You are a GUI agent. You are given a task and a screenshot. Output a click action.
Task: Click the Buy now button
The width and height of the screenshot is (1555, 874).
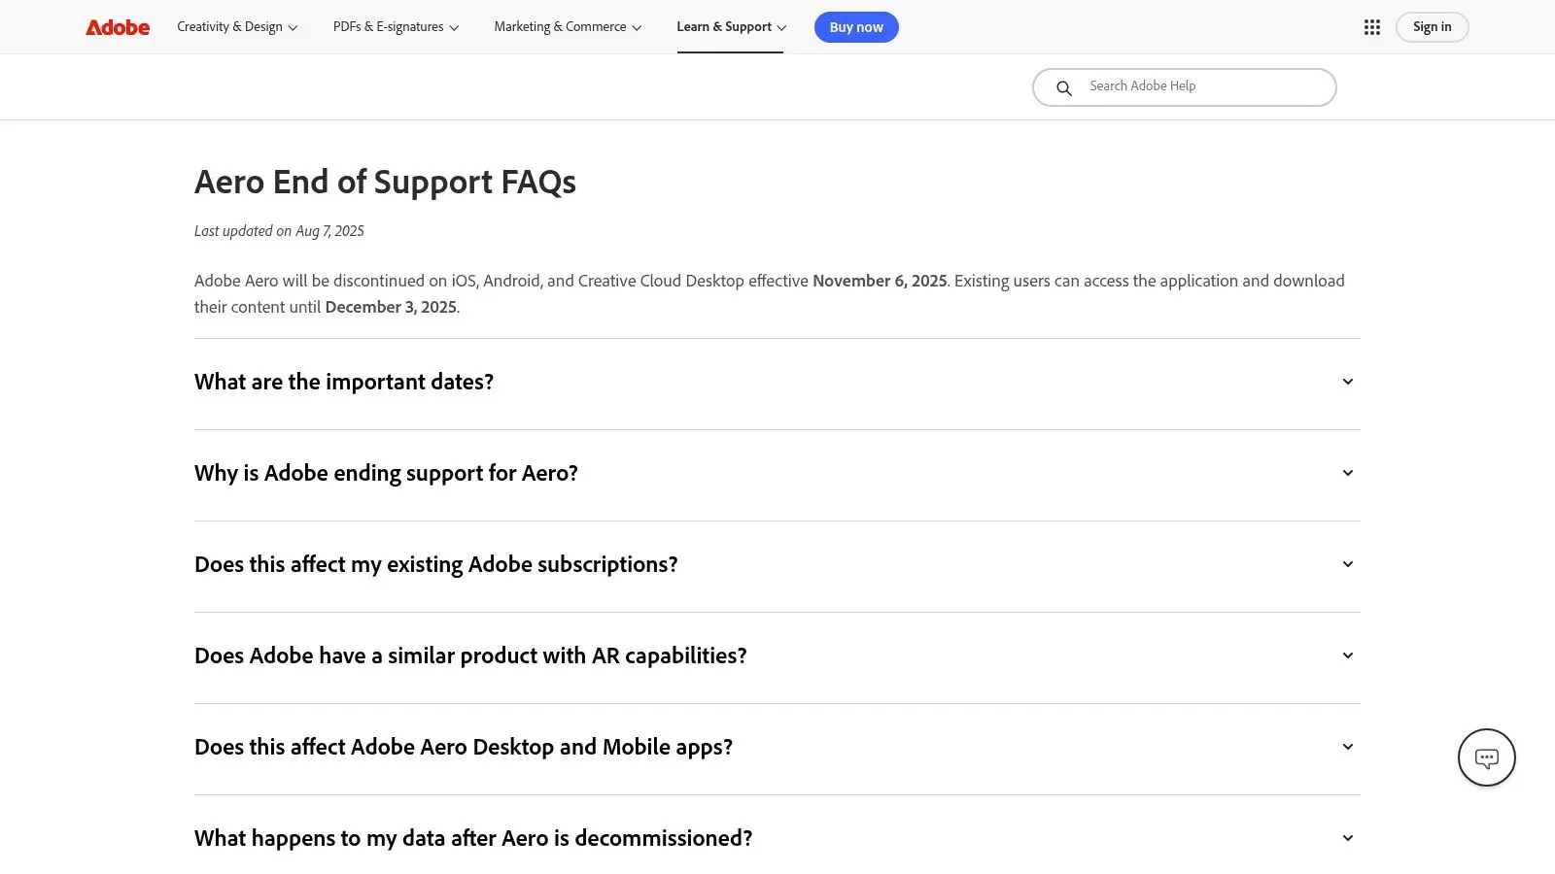(x=856, y=27)
